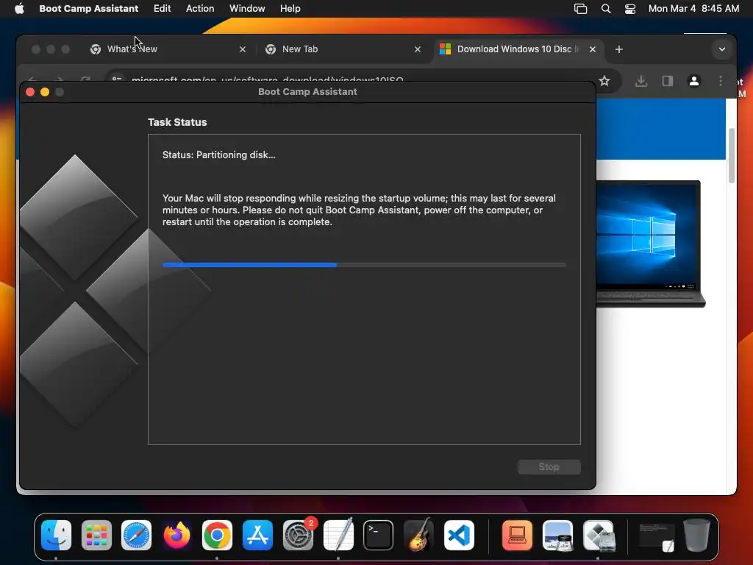Open Safari from the Dock
Viewport: 753px width, 565px height.
tap(136, 535)
